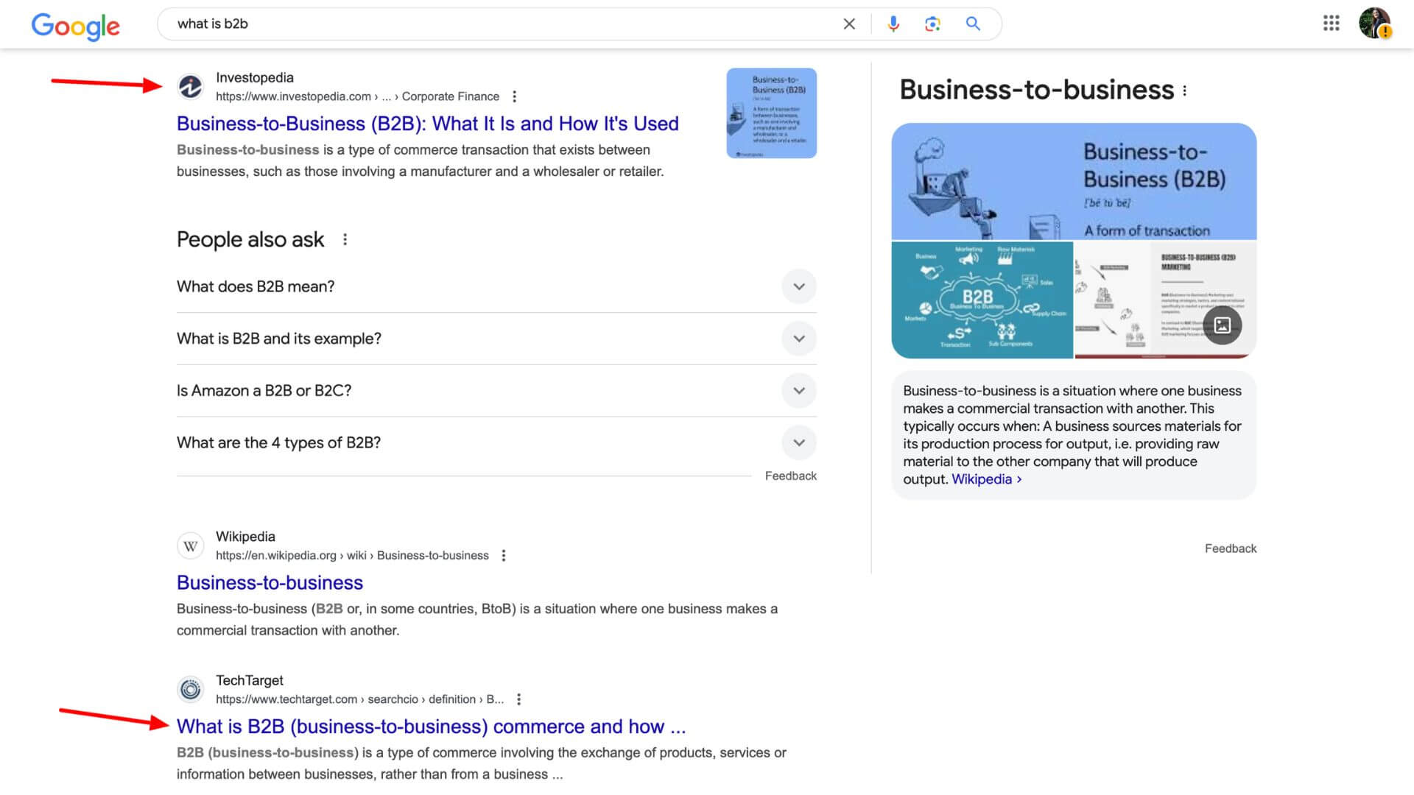The height and width of the screenshot is (795, 1414).
Task: Click the Investopedia URL breadcrumb
Action: coord(357,96)
